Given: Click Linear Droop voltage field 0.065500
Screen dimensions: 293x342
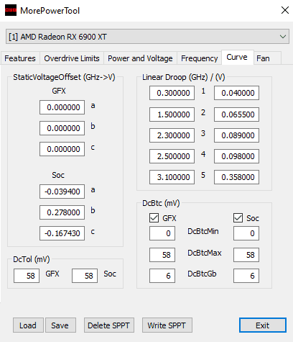Looking at the screenshot, I should coord(236,114).
